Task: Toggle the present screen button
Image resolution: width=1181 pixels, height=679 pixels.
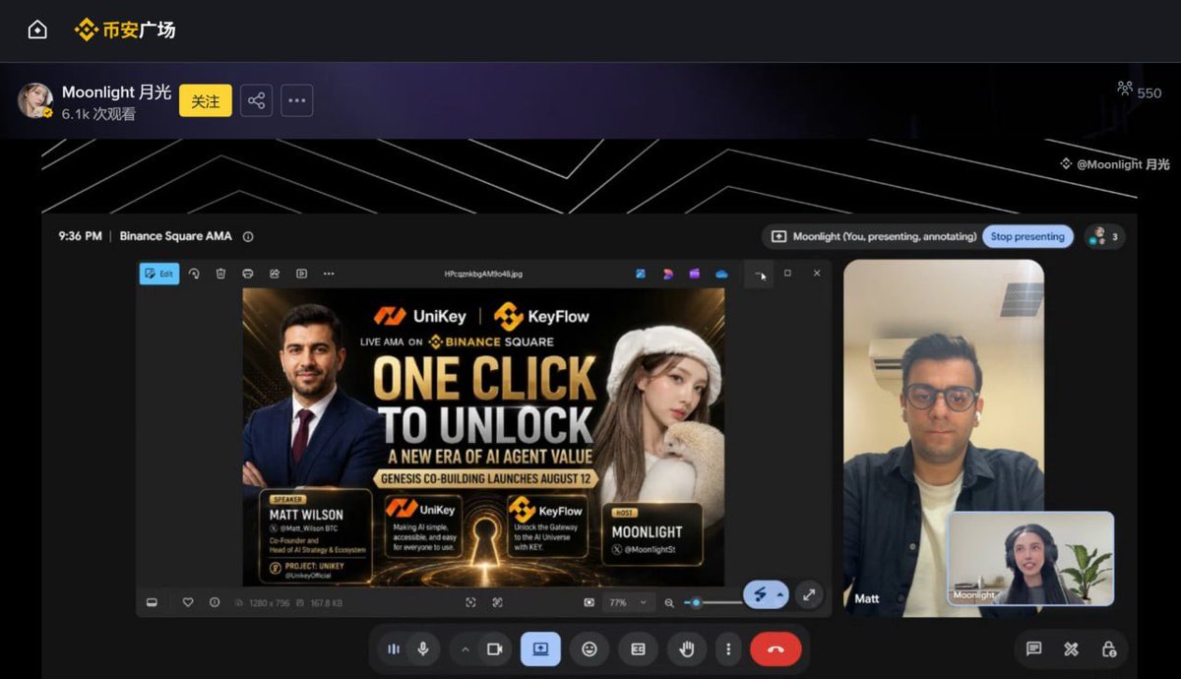Action: coord(540,648)
